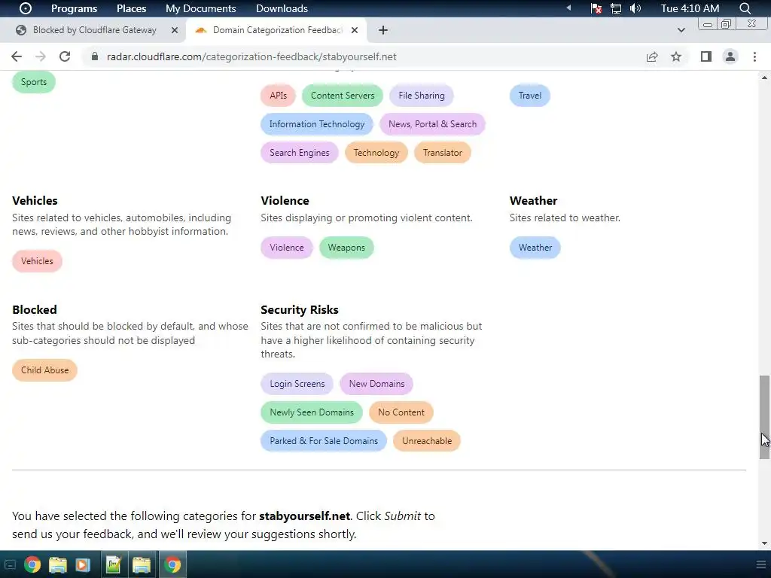
Task: Click the page vertical scrollbar thumb
Action: coord(764,417)
